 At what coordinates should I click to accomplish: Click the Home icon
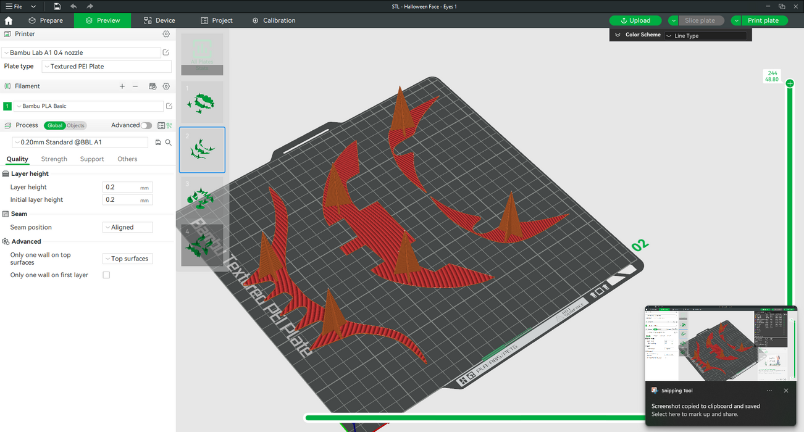pos(9,20)
